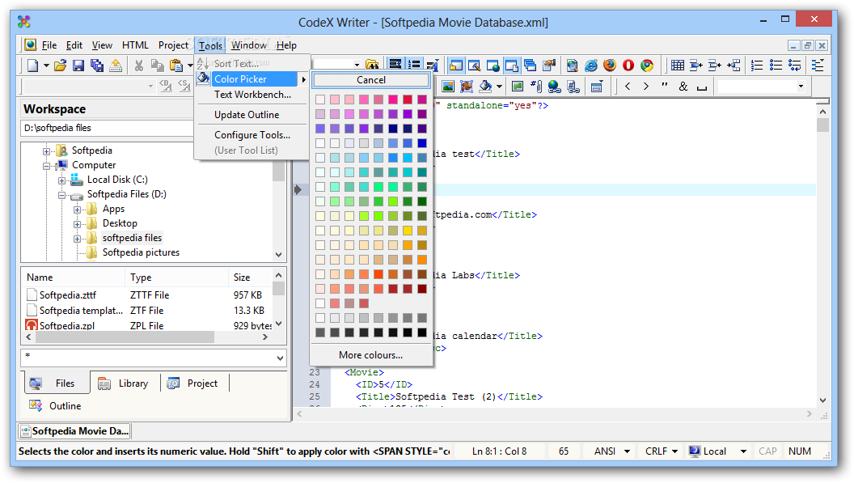
Task: Cancel the color picker
Action: (371, 80)
